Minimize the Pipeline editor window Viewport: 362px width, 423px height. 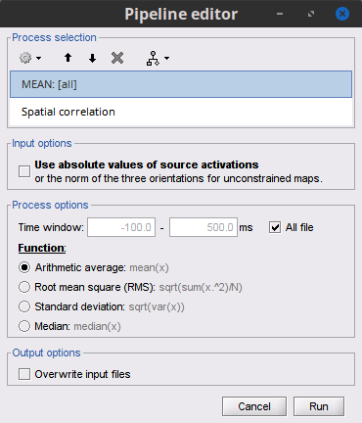coord(280,14)
